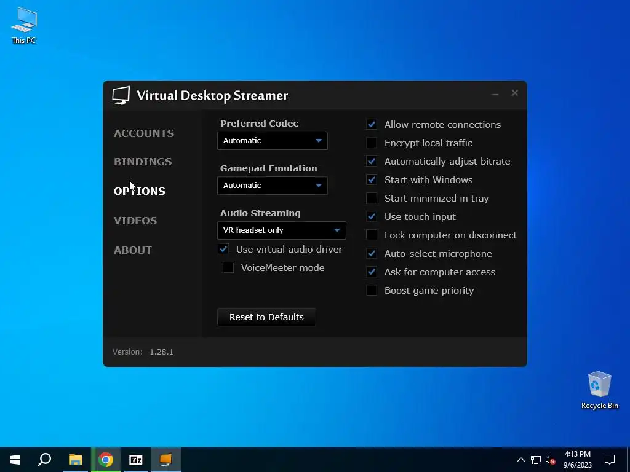Enable Lock computer on disconnect
Image resolution: width=630 pixels, height=472 pixels.
pyautogui.click(x=372, y=235)
